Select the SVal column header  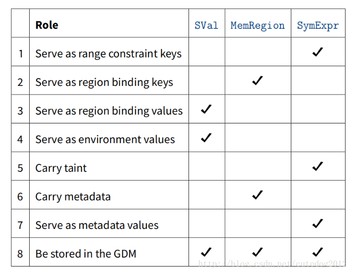(206, 26)
